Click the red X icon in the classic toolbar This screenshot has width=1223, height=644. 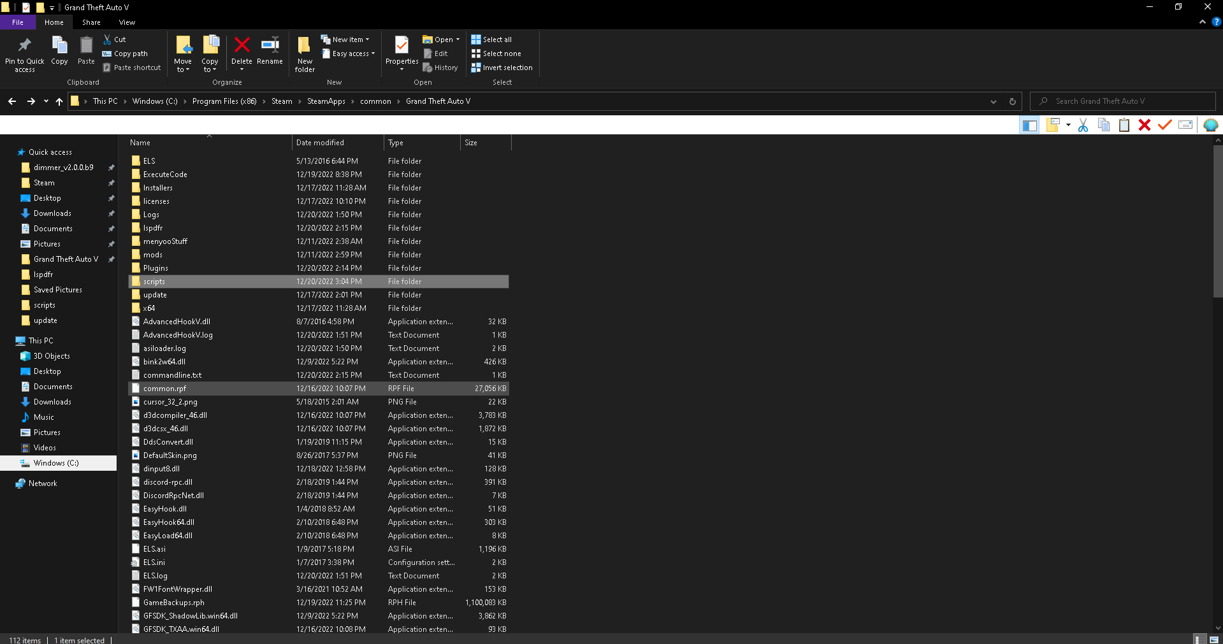click(1145, 125)
